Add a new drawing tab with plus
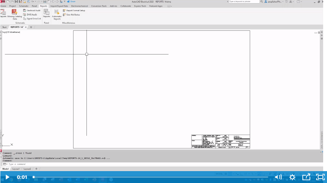Viewport: 327px width, 183px height. tap(31, 27)
